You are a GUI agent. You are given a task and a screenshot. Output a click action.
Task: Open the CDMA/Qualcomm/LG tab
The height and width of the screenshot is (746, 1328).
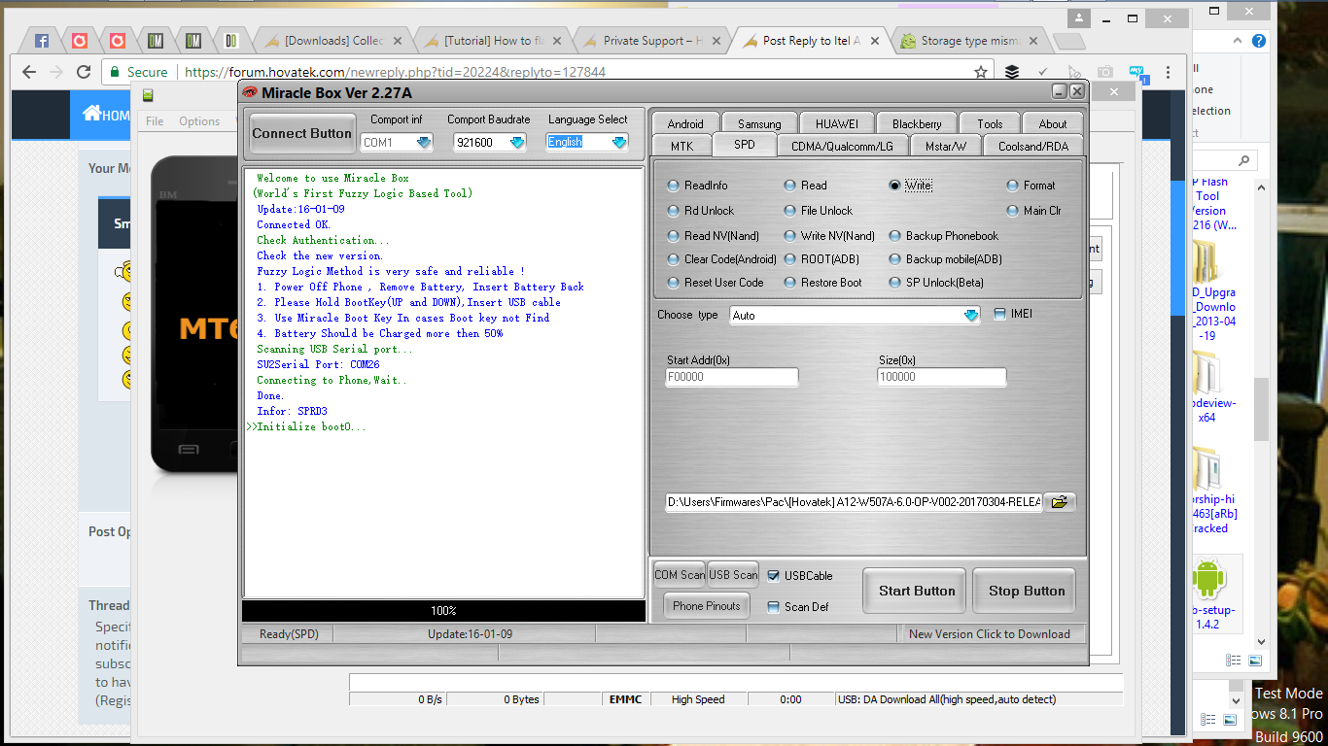pos(843,146)
